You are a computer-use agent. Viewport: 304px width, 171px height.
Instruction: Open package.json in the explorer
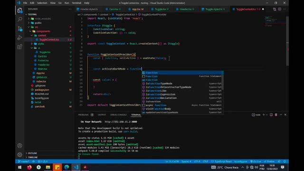42,90
